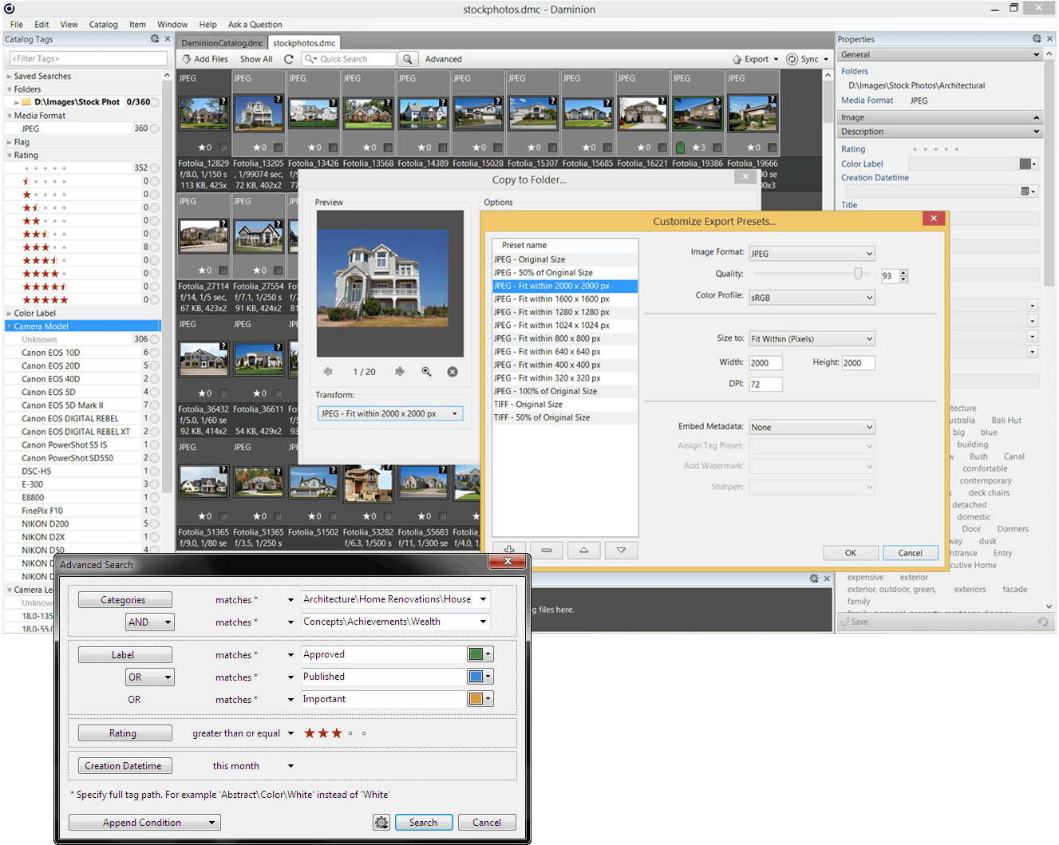Click inside the Quick Search input field
The width and height of the screenshot is (1059, 845).
tap(351, 58)
